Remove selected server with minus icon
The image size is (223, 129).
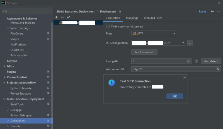pos(62,17)
